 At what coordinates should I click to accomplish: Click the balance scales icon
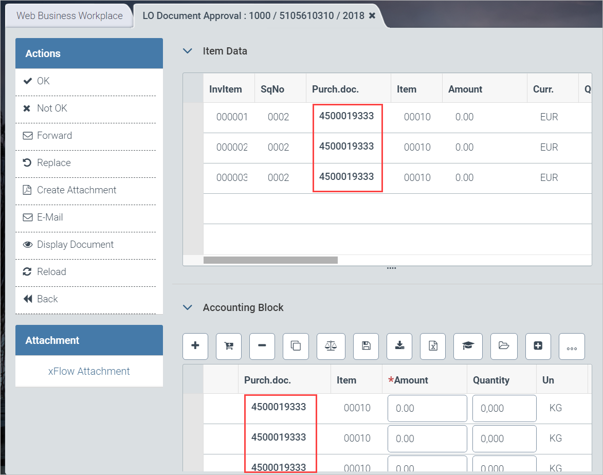(330, 346)
